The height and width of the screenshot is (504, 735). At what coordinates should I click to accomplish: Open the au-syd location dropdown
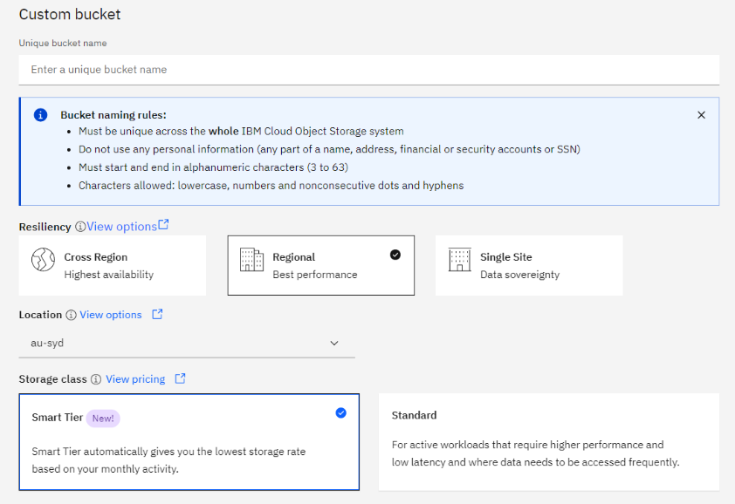pos(187,344)
